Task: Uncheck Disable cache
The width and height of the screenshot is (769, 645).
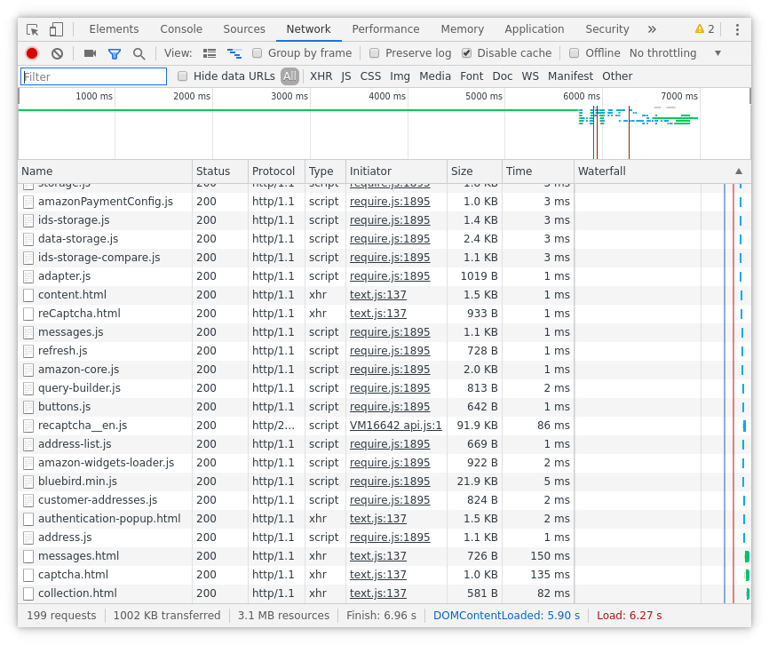Action: pos(466,52)
